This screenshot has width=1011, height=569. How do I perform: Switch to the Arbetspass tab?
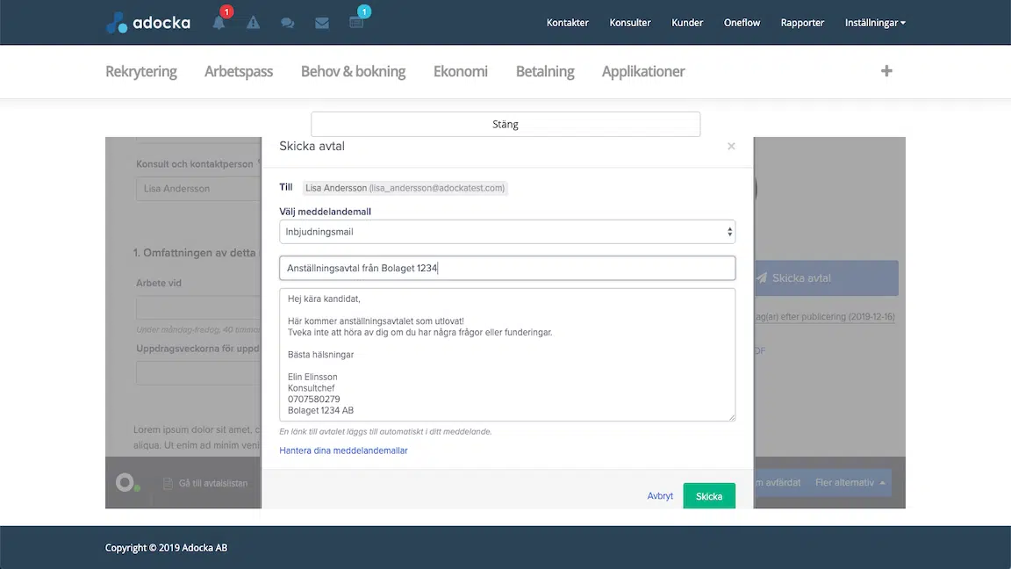click(239, 72)
